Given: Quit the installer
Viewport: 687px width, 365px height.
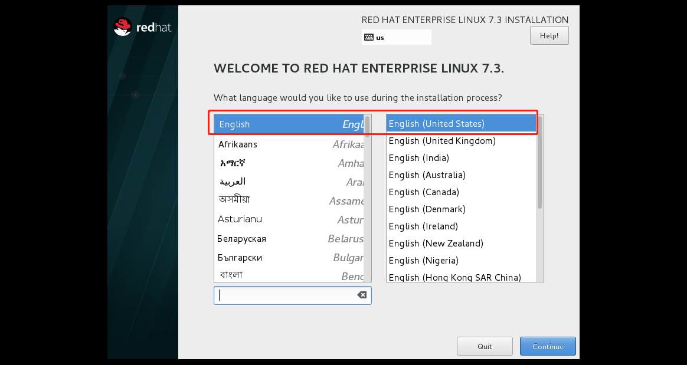Looking at the screenshot, I should click(x=485, y=346).
